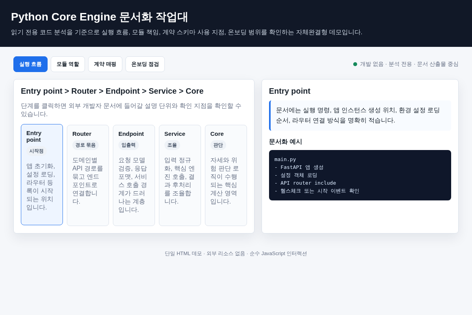The width and height of the screenshot is (472, 315).
Task: Open the Endpoint step card
Action: pyautogui.click(x=134, y=175)
